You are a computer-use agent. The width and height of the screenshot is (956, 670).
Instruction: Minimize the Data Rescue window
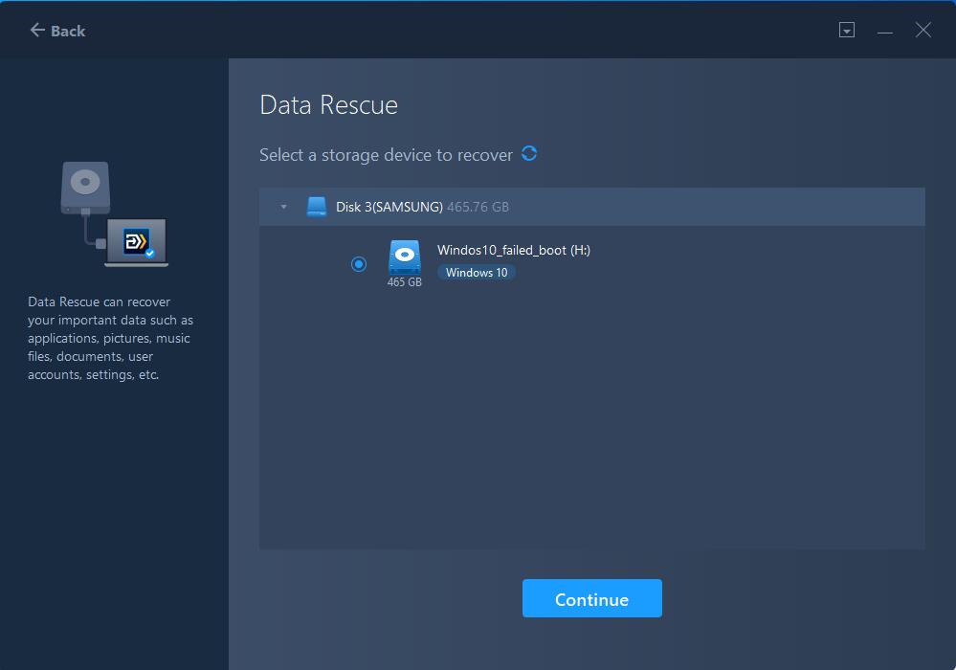coord(885,31)
